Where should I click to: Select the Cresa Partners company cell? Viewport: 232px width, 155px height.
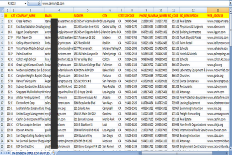pos(30,21)
